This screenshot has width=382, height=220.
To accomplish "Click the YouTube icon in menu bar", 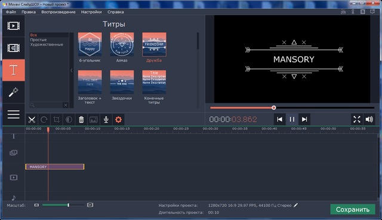I will [343, 12].
